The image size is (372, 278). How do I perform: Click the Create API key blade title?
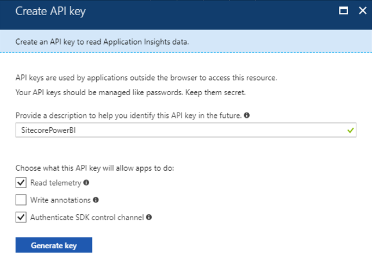click(50, 11)
